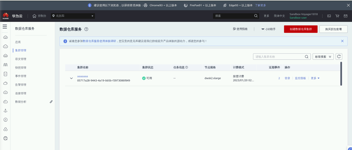
Task: Close the survey notification banner
Action: point(342,41)
